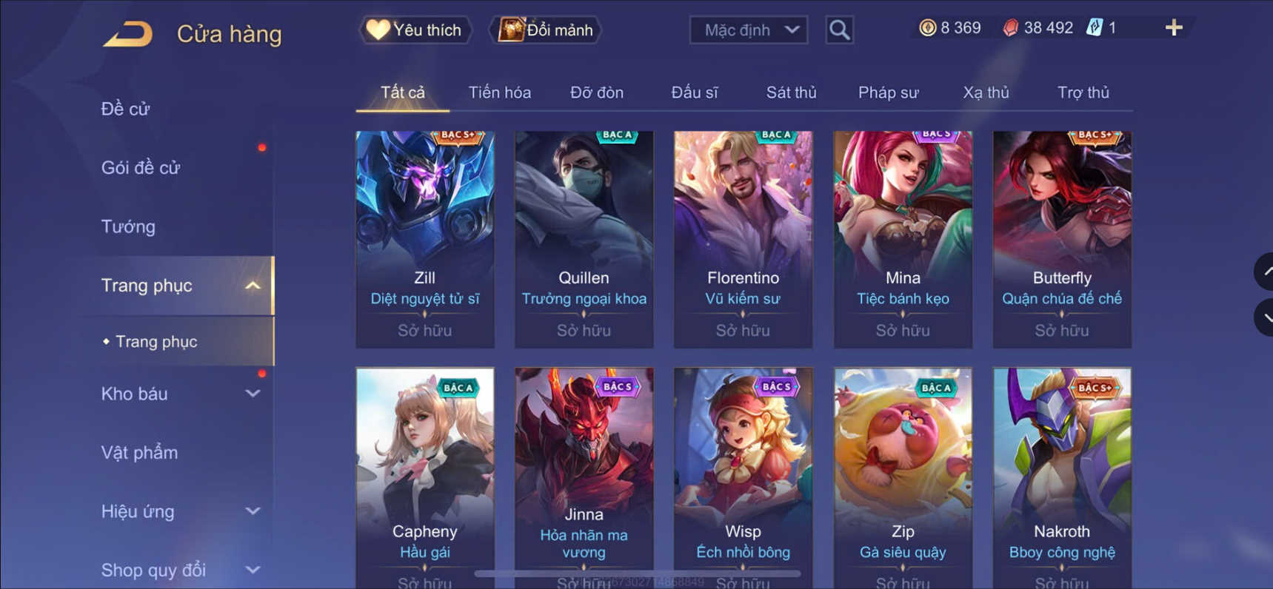This screenshot has width=1273, height=589.
Task: Open the Tướng sidebar menu
Action: 127,226
